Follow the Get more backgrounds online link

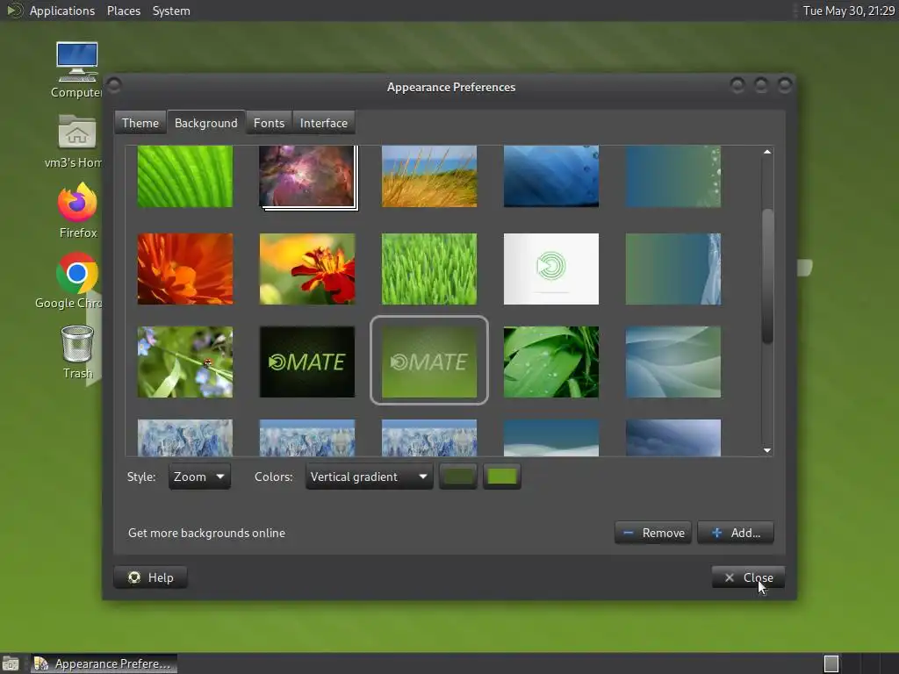pyautogui.click(x=206, y=533)
